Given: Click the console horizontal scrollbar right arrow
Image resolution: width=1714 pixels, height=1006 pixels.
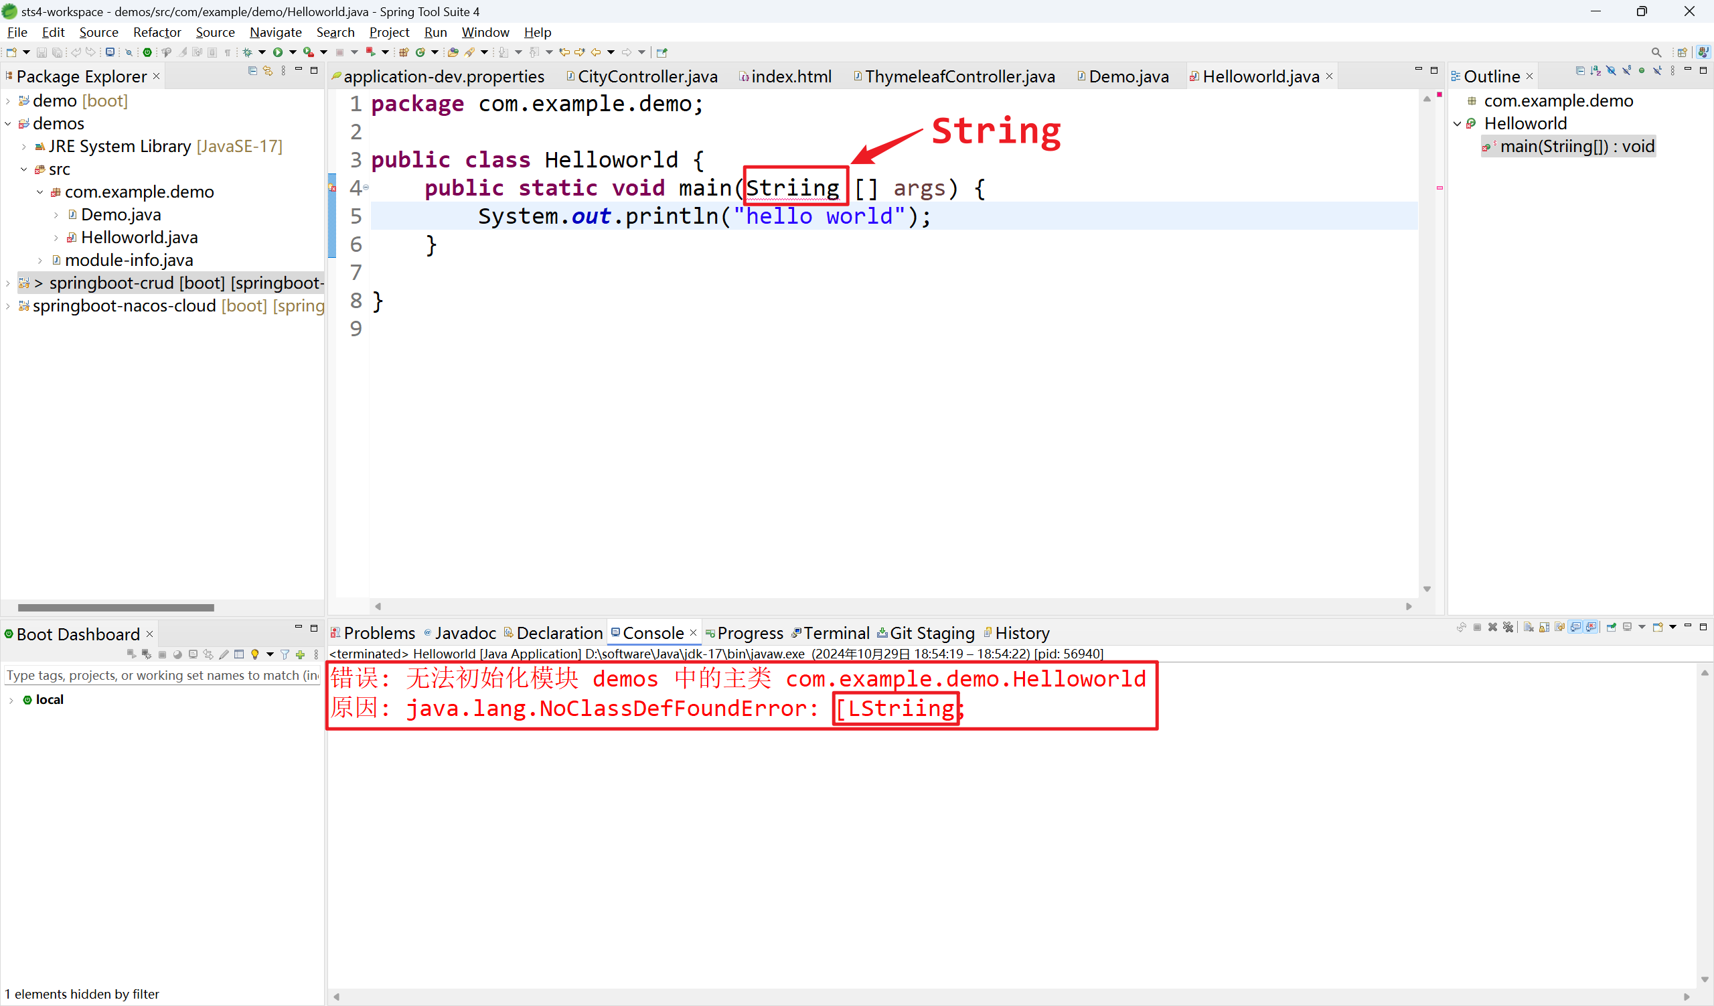Looking at the screenshot, I should pyautogui.click(x=1687, y=997).
